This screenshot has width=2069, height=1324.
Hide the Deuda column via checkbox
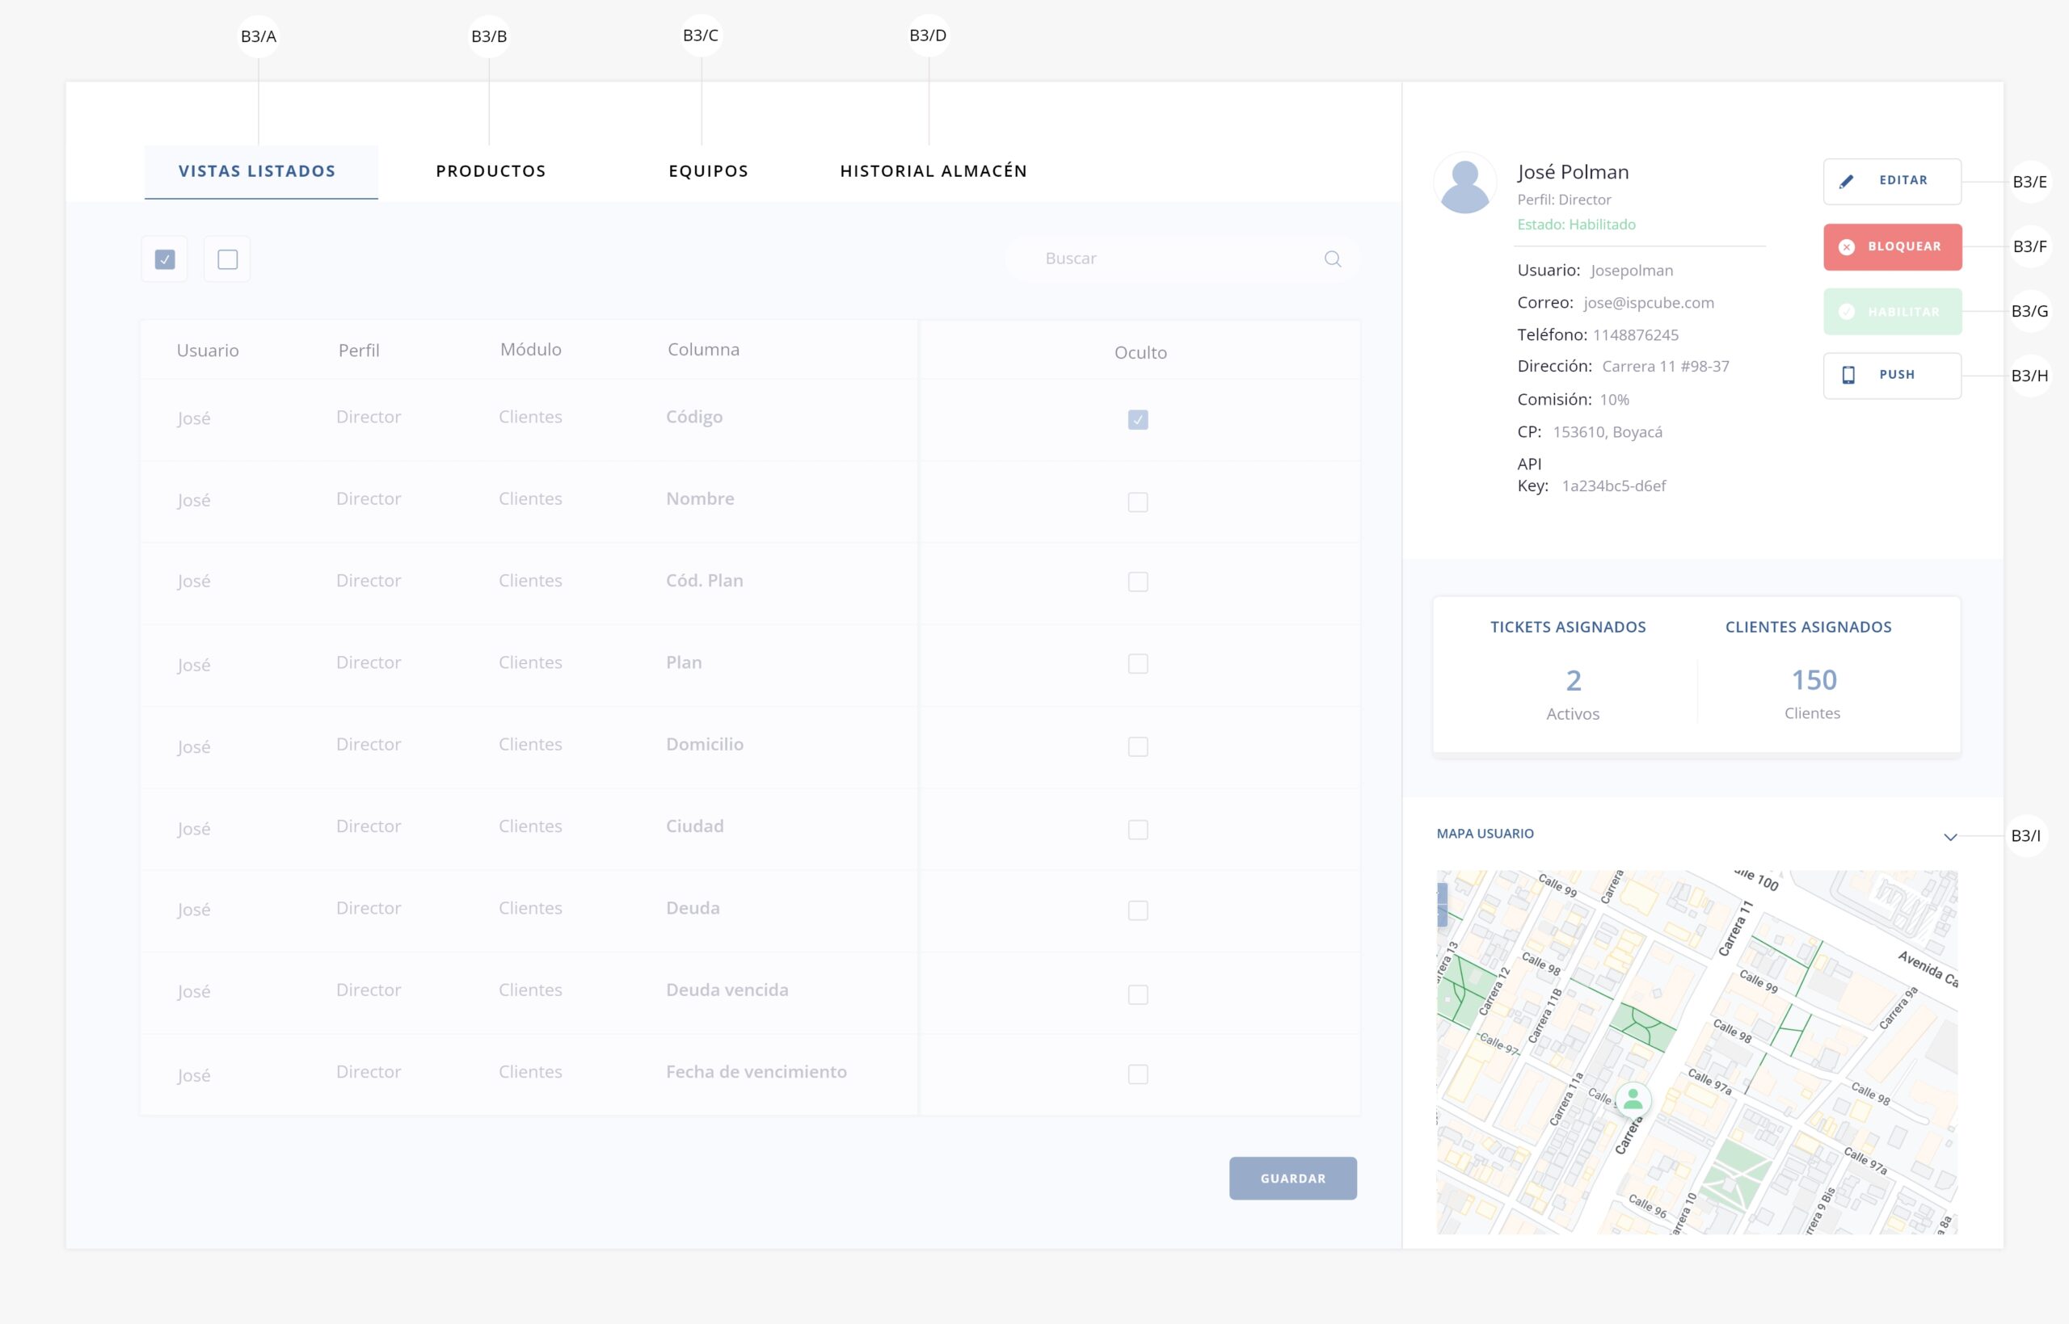coord(1137,910)
